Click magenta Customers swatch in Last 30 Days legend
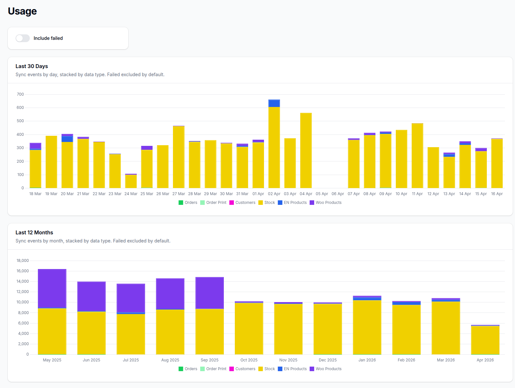This screenshot has height=388, width=515. pyautogui.click(x=232, y=203)
